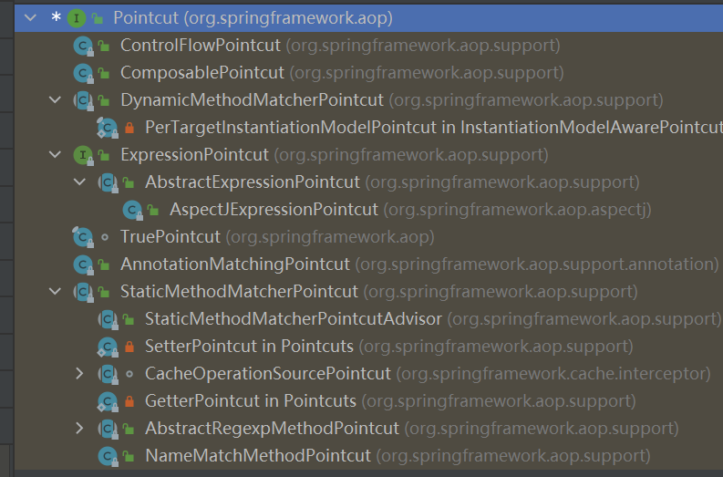Click the GetterPointcut class icon
The image size is (723, 477).
point(108,401)
